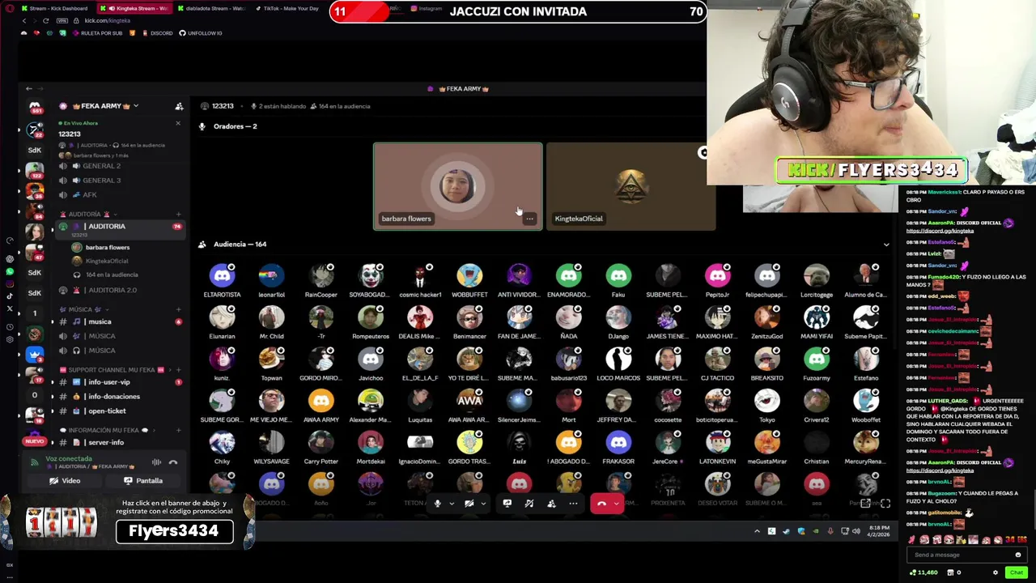Open dropdown next to disconnect button

pyautogui.click(x=617, y=504)
